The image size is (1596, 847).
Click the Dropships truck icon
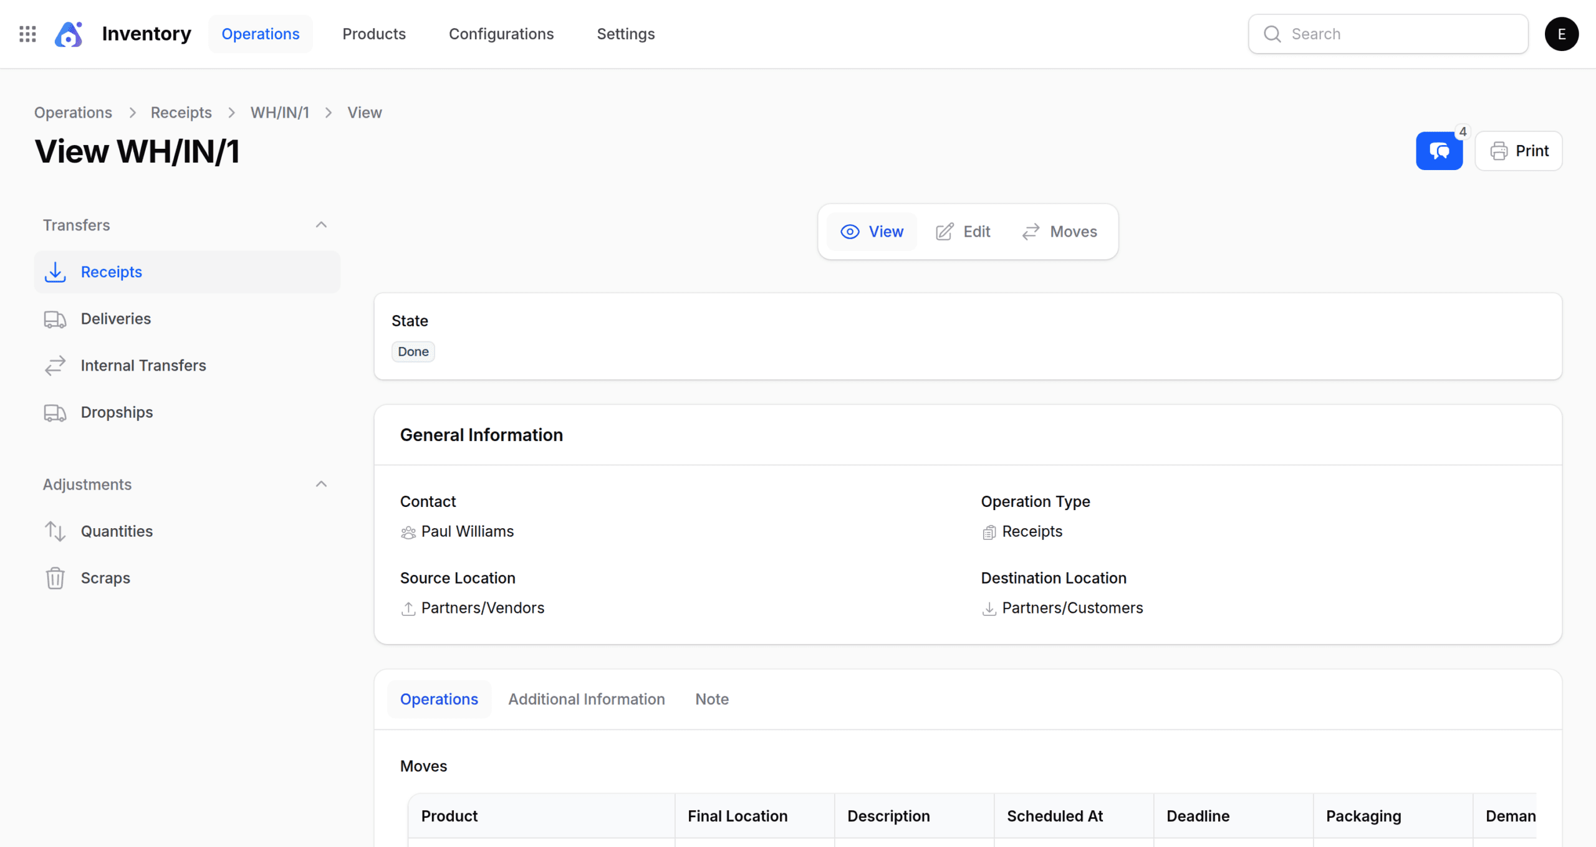pos(55,412)
